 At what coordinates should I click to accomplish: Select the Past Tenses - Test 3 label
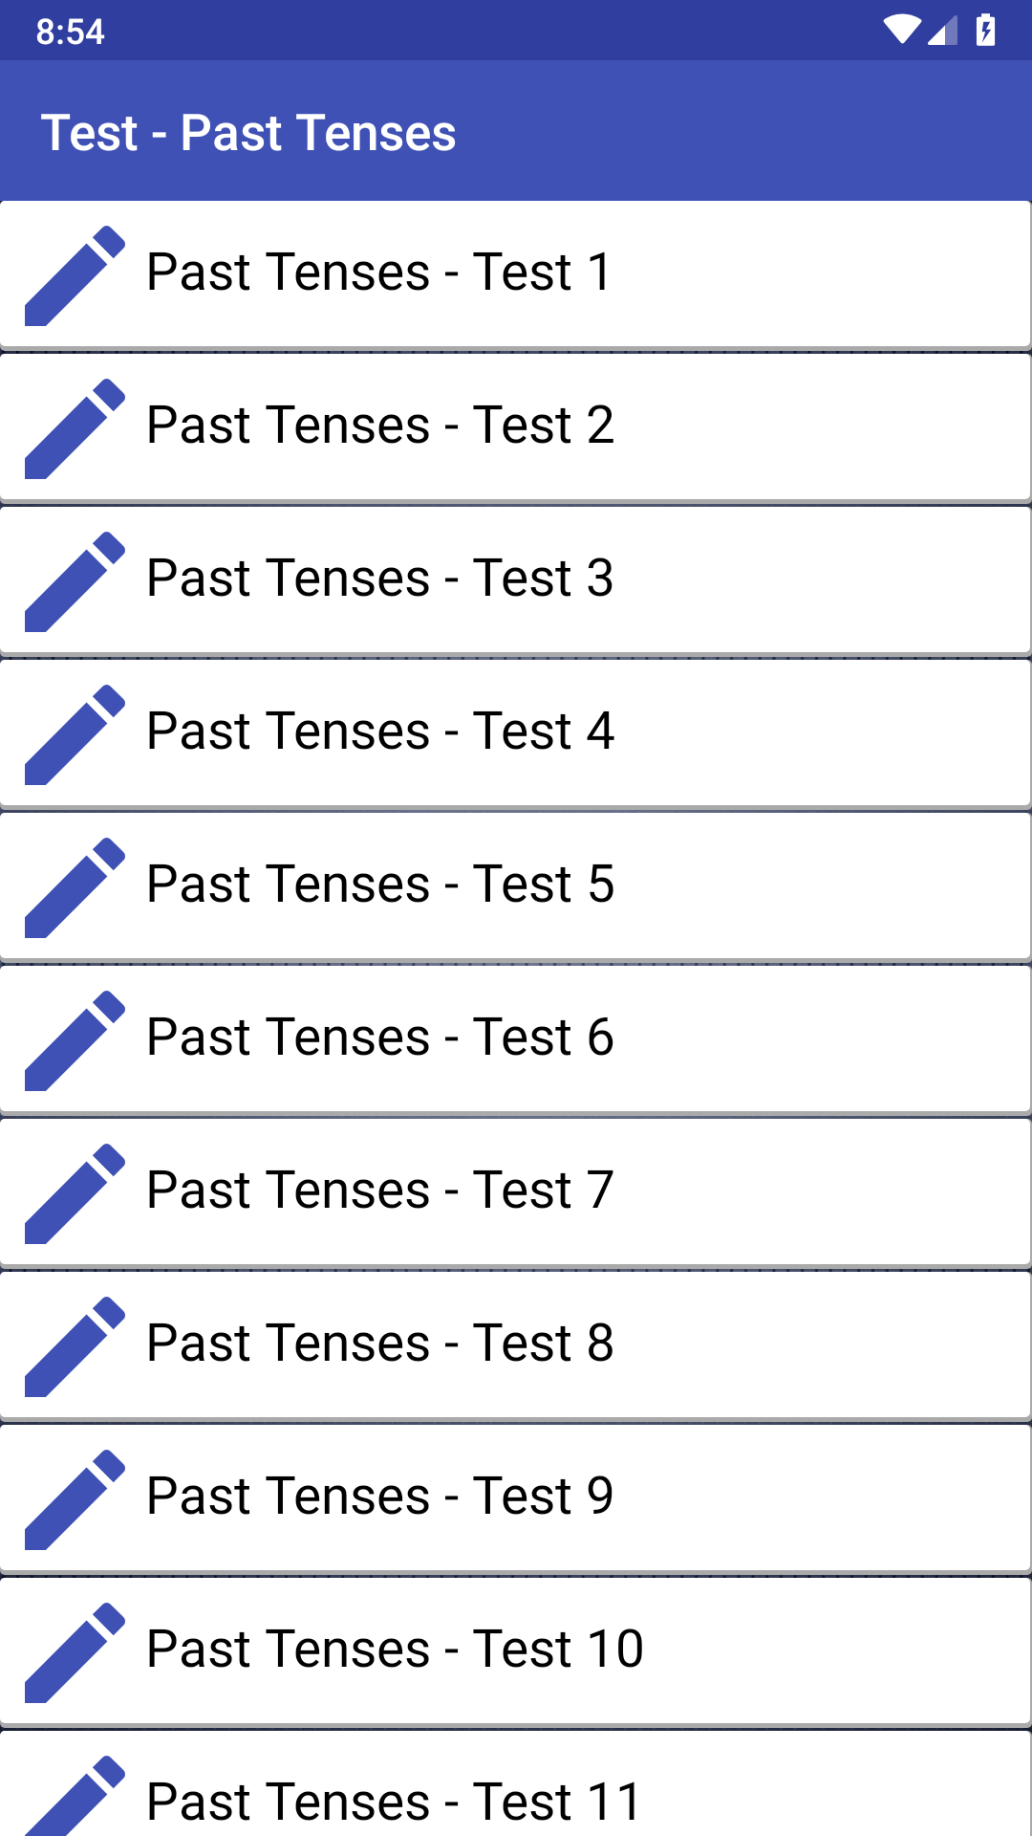click(x=379, y=579)
